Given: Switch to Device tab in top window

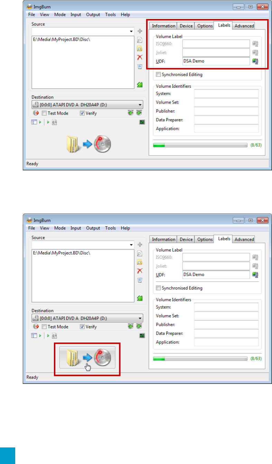Looking at the screenshot, I should pyautogui.click(x=186, y=26).
